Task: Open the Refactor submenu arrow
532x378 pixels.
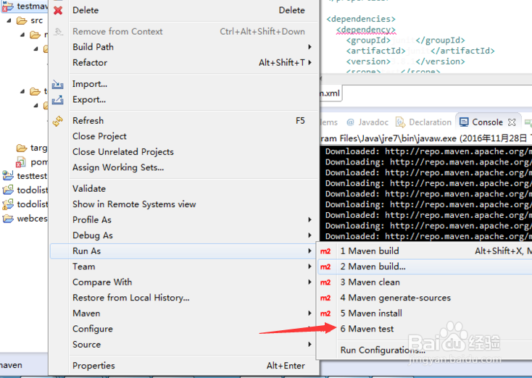Action: 309,62
